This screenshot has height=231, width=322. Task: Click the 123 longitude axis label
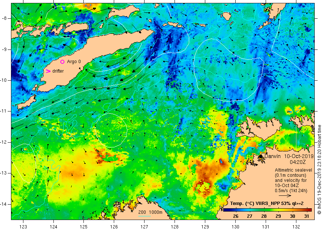tap(23, 227)
